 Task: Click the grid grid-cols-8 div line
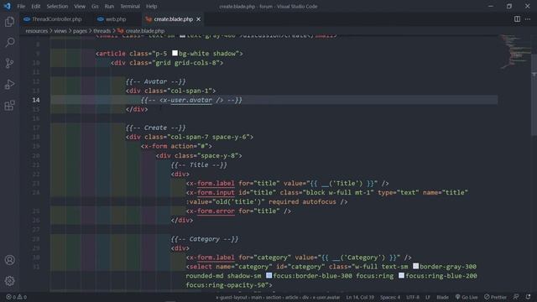[x=167, y=63]
